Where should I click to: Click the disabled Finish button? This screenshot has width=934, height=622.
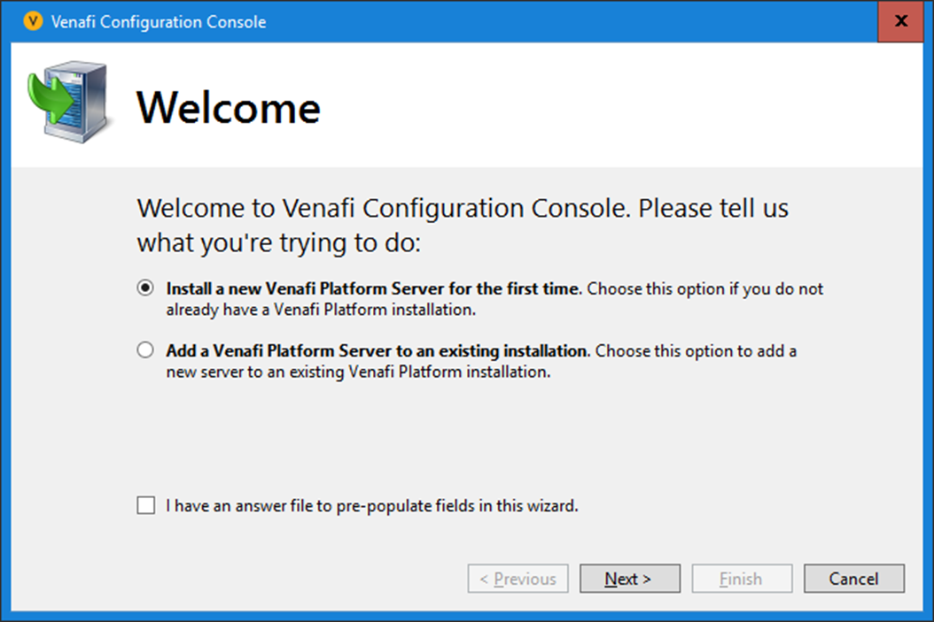click(x=741, y=579)
